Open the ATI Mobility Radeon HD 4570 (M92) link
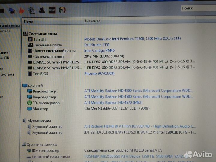 (113, 103)
